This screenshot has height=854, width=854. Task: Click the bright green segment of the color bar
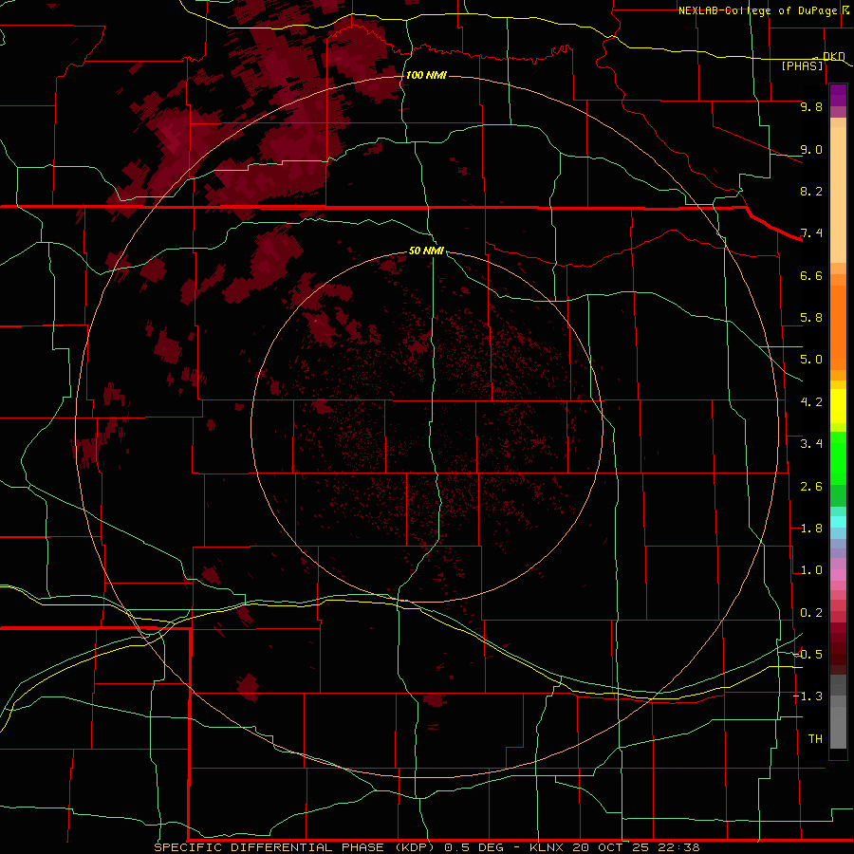tap(838, 458)
